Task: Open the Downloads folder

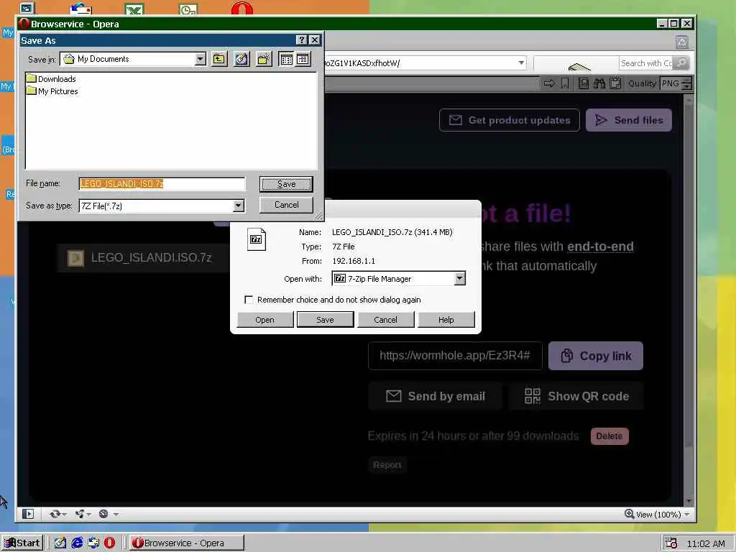Action: 51,79
